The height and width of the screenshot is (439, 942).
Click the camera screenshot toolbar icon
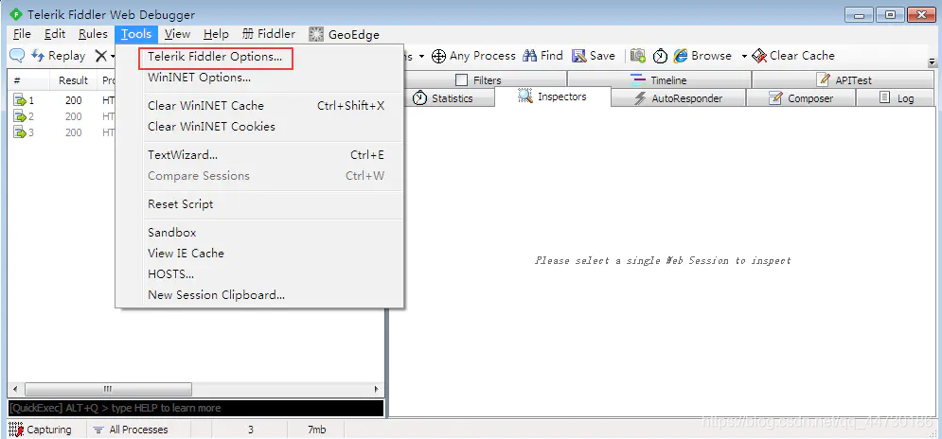638,56
